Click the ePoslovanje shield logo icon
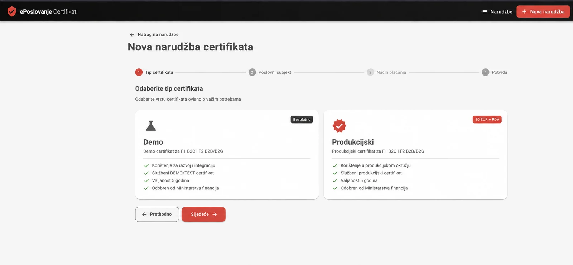 (x=12, y=11)
